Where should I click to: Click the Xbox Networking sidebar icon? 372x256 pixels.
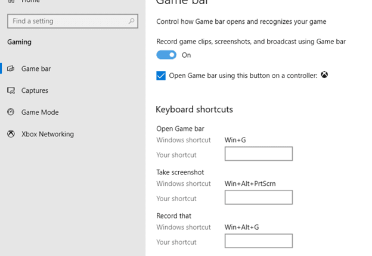pos(11,134)
